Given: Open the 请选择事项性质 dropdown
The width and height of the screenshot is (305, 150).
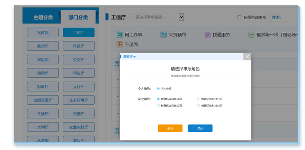Looking at the screenshot, I should tap(157, 17).
